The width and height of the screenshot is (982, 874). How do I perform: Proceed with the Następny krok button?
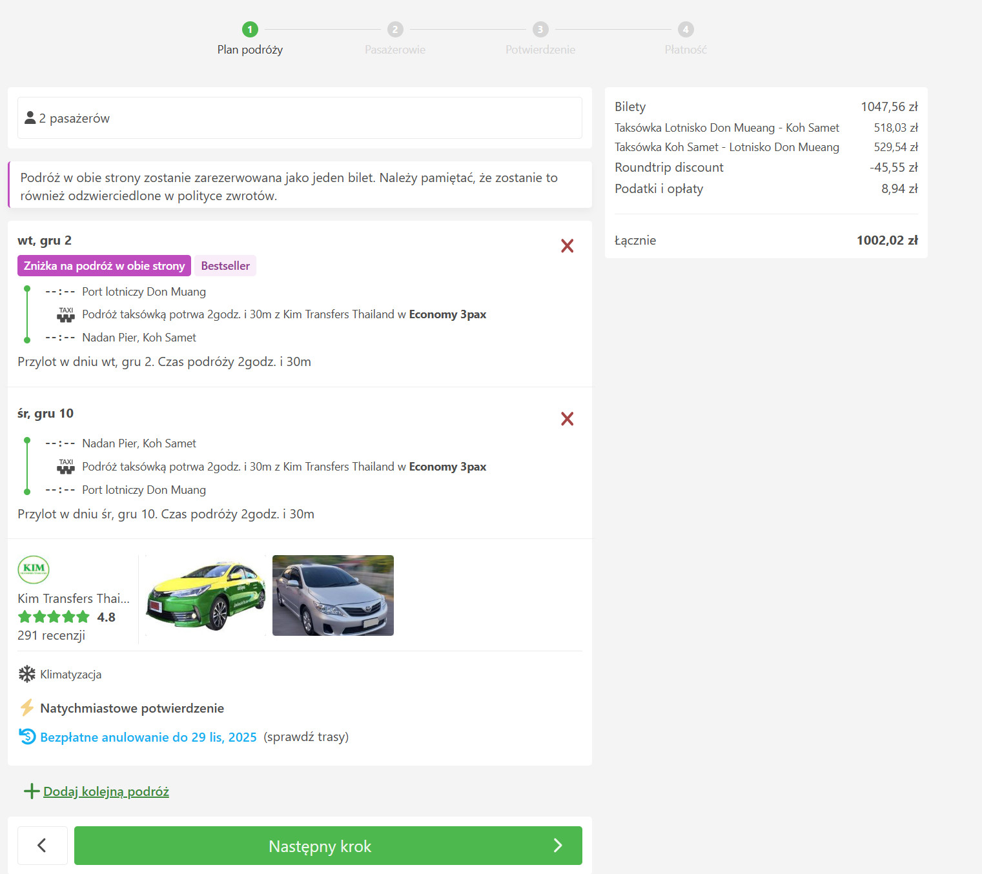[x=328, y=846]
